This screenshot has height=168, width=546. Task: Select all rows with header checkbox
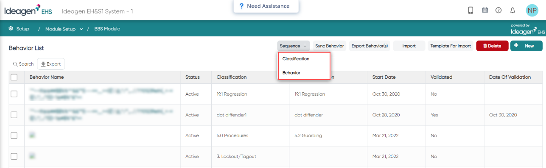click(x=14, y=77)
